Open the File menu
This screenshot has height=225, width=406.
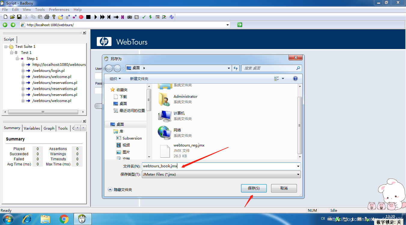click(x=5, y=10)
